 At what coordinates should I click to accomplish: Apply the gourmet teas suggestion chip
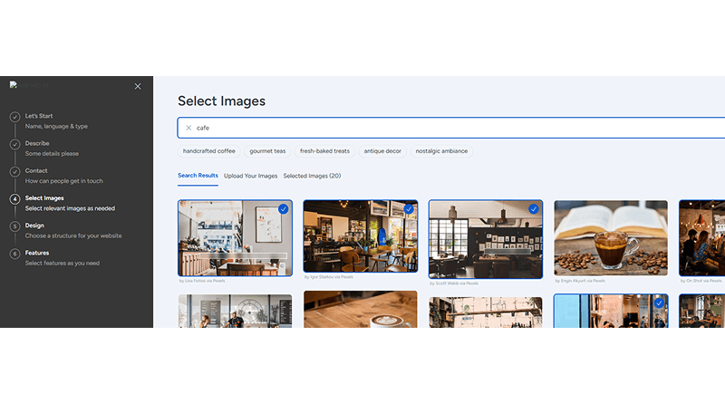(x=267, y=151)
